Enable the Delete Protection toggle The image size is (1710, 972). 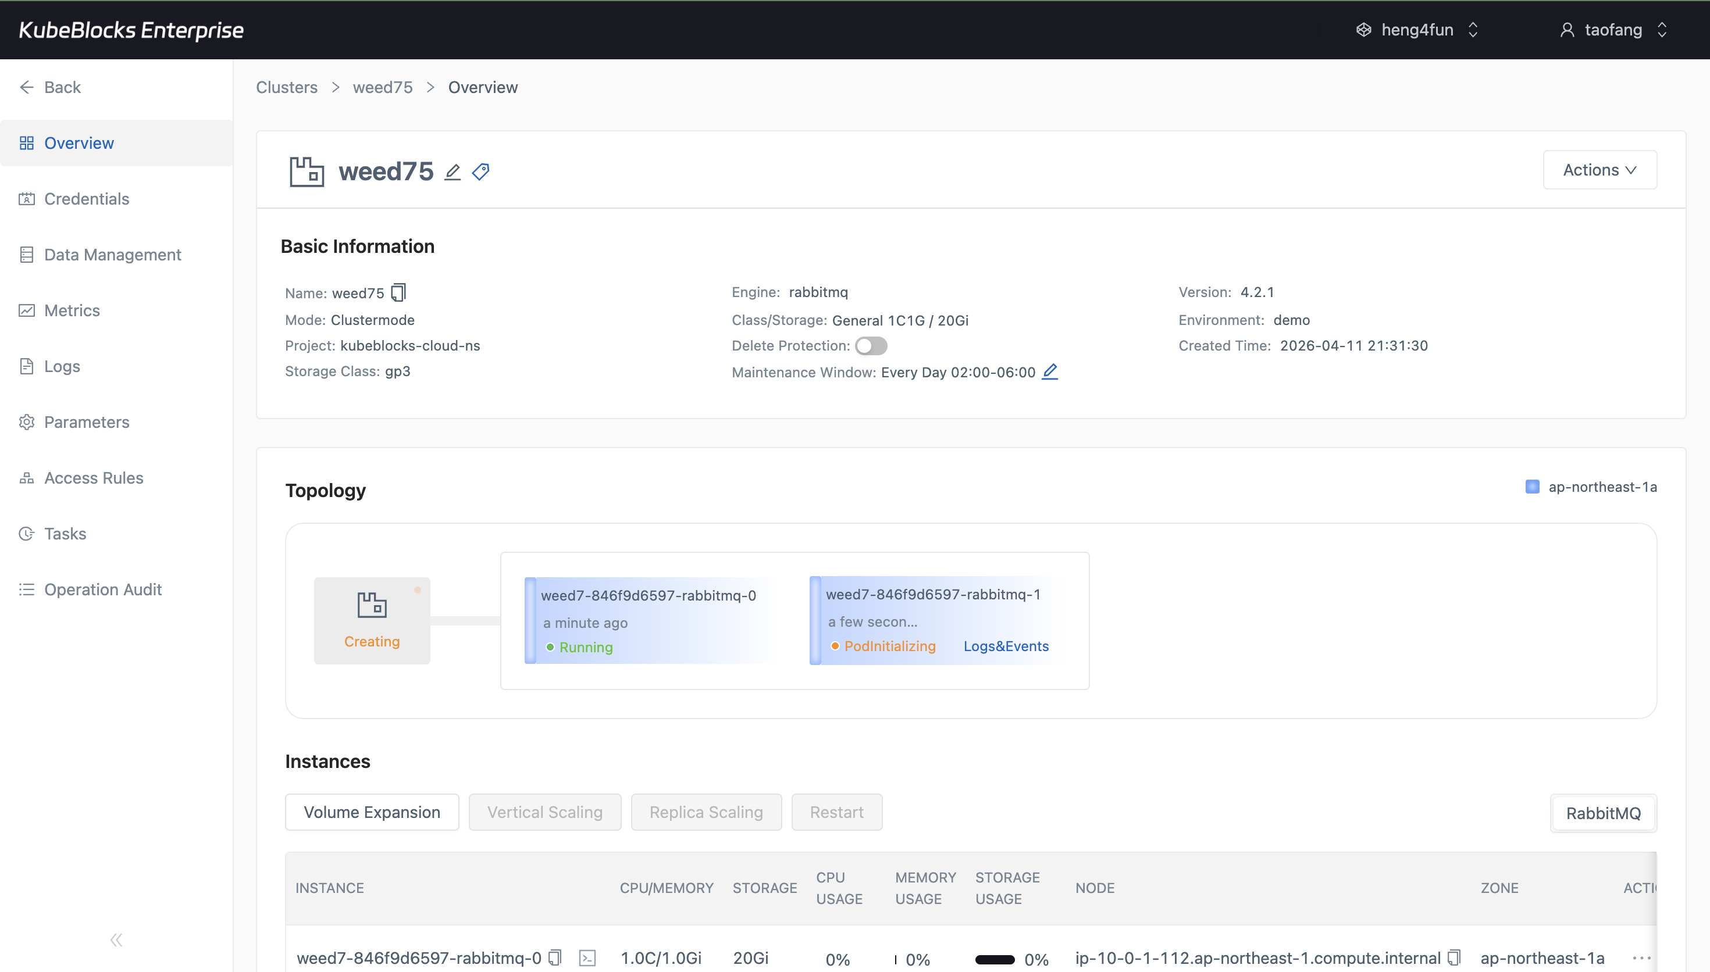point(871,345)
